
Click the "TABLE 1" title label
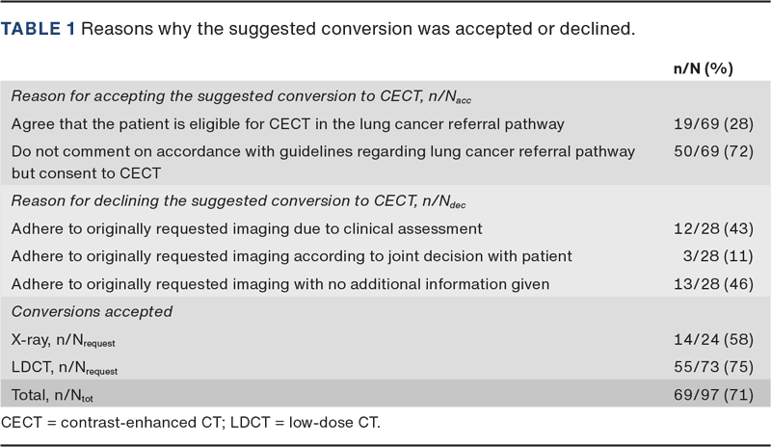39,29
